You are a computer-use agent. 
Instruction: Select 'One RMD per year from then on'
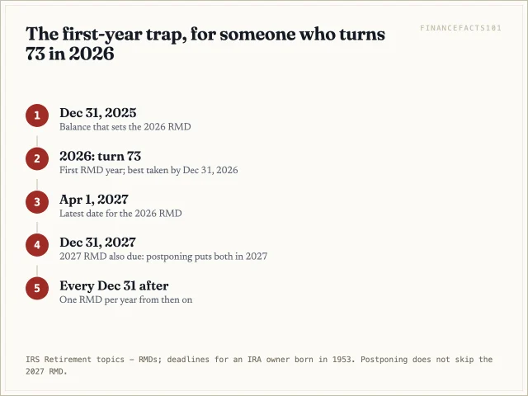pos(126,299)
